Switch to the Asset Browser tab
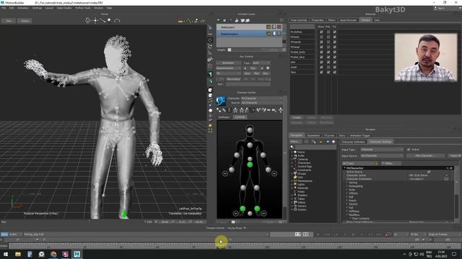 (x=348, y=20)
